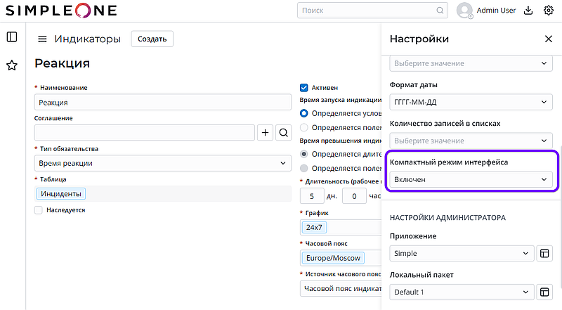562x310 pixels.
Task: Open record icon beside Локальный пакет dropdown
Action: (543, 292)
